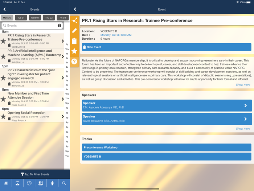Tap the YOSEMITE B location value

coord(108,31)
